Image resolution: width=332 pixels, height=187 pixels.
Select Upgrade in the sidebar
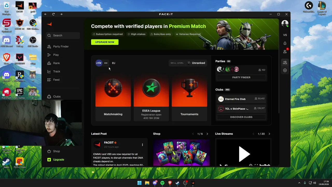coord(63,159)
